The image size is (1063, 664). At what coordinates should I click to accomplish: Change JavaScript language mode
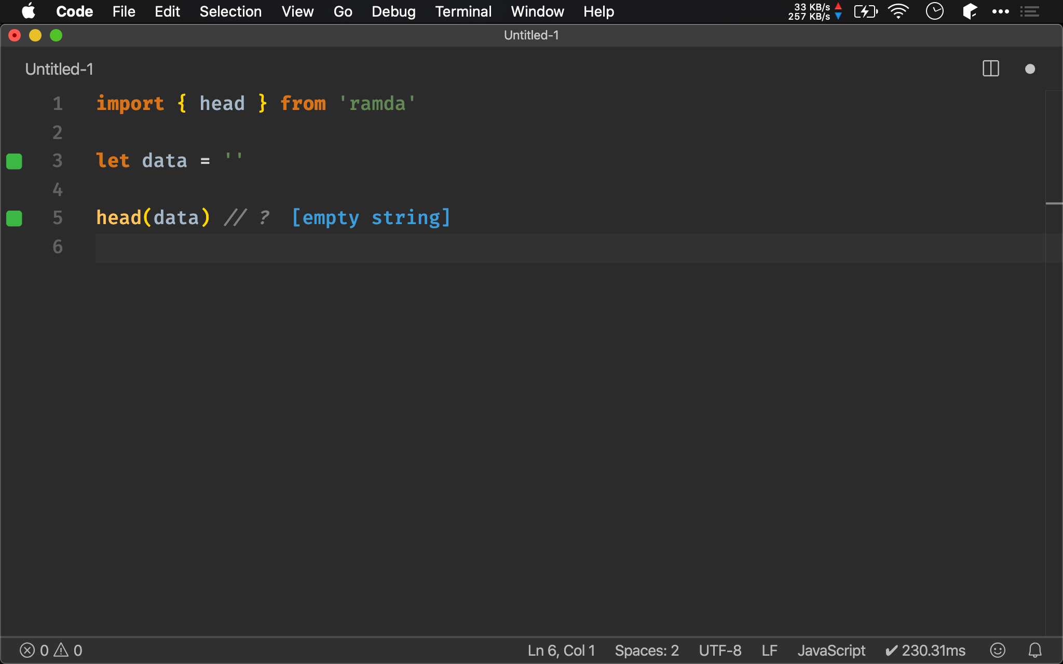coord(831,651)
